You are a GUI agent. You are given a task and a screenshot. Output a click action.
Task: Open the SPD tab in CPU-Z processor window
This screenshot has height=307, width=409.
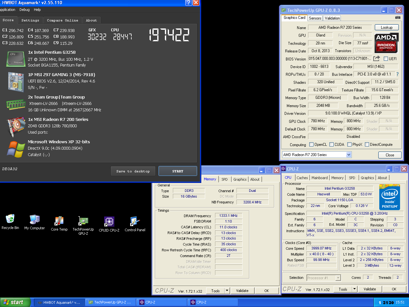[352, 178]
